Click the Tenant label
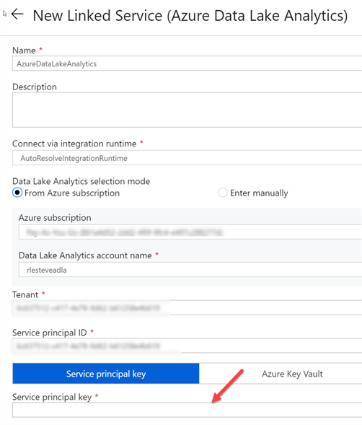362x425 pixels. (x=25, y=294)
